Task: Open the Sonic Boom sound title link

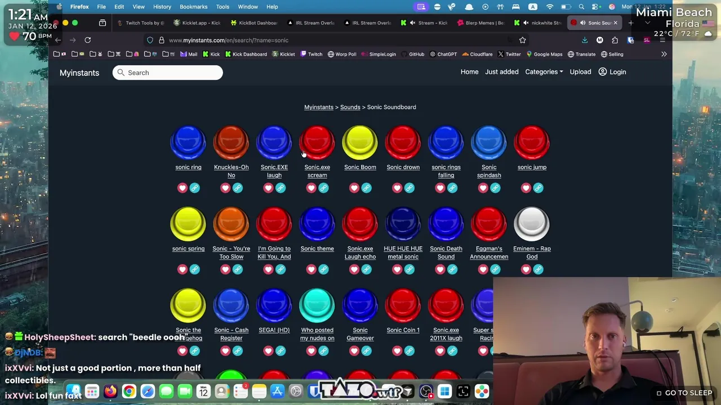Action: click(x=360, y=167)
